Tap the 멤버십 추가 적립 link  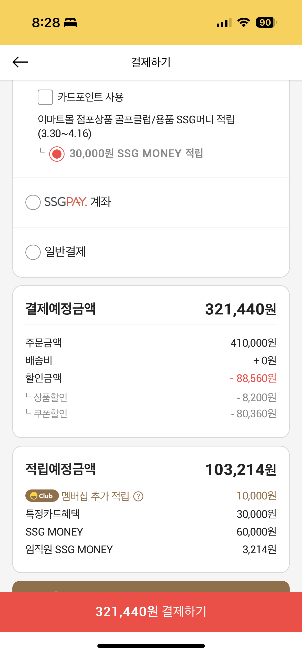click(95, 496)
